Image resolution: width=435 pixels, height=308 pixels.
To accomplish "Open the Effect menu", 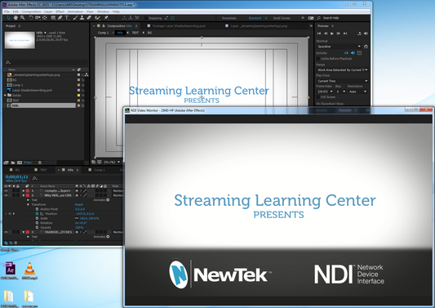I will pos(60,11).
